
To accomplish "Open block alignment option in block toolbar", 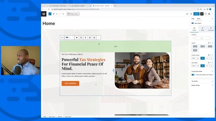I will coord(77,38).
